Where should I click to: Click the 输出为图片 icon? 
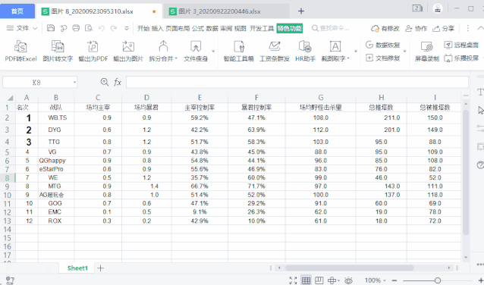pos(128,47)
